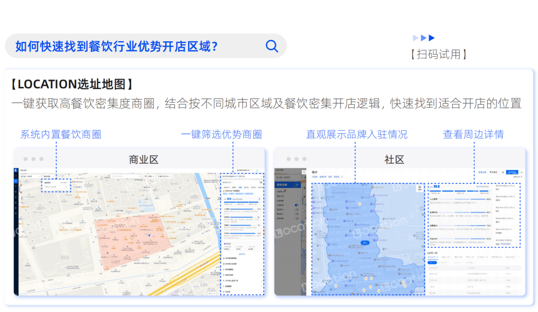The width and height of the screenshot is (538, 312).
Task: Close the left panel in the 社区 window
Action: 304,172
